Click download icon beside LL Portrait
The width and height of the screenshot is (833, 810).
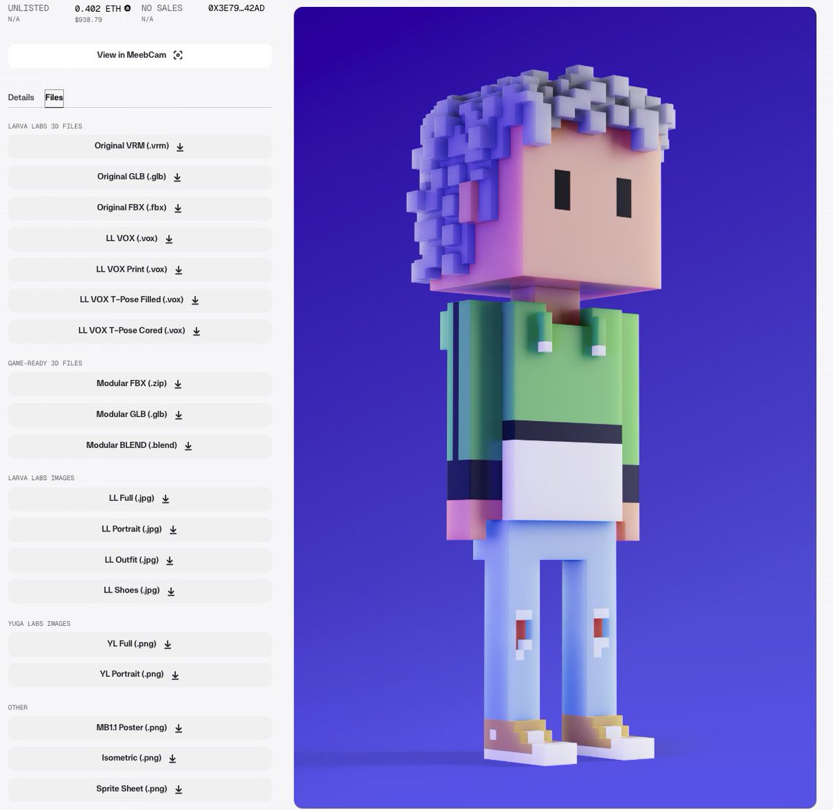coord(173,530)
